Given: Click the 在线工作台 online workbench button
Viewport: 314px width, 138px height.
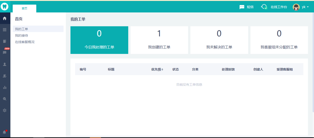Looking at the screenshot, I should (x=274, y=7).
